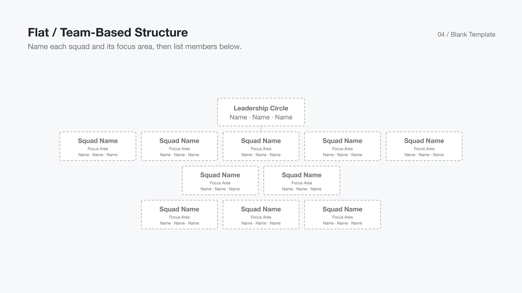Click the subtitle about naming each squad

[135, 46]
